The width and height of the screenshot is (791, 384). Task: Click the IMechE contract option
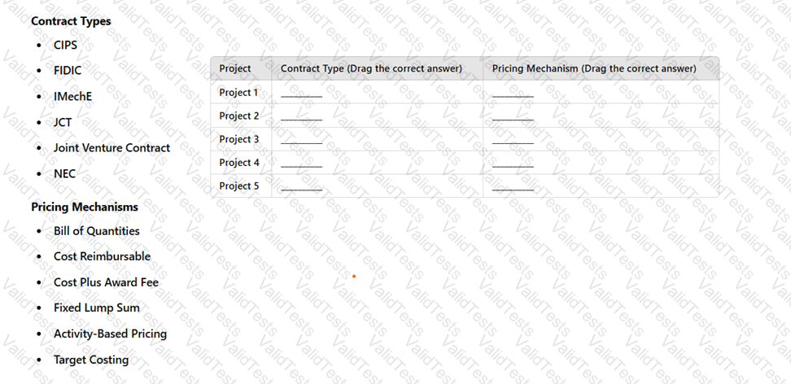point(72,97)
